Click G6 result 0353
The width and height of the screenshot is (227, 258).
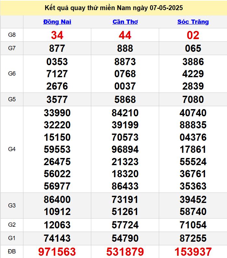click(57, 62)
